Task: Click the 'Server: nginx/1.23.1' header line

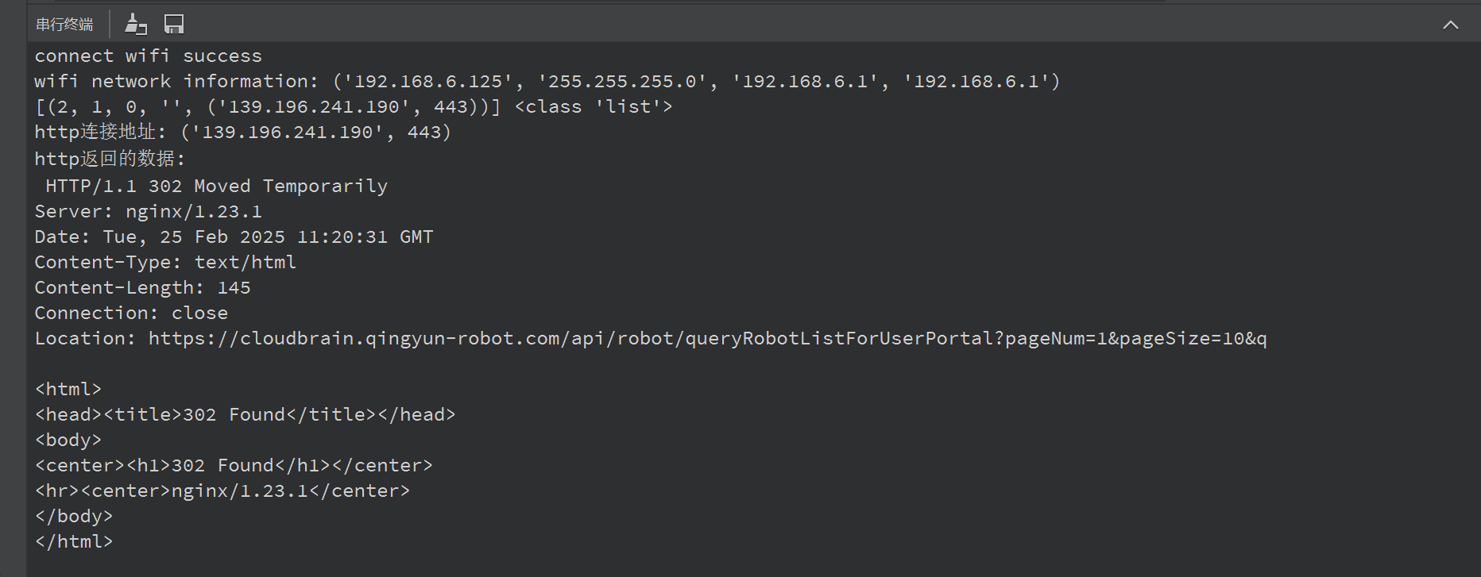Action: coord(148,211)
